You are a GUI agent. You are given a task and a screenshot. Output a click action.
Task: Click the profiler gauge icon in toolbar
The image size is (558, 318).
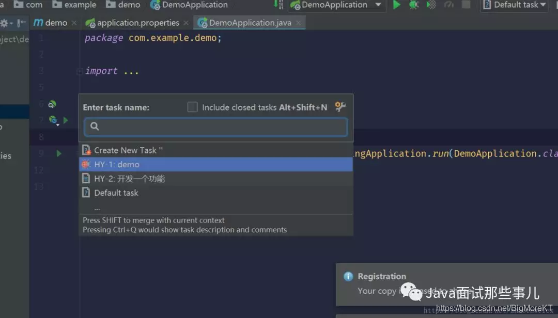click(x=449, y=5)
